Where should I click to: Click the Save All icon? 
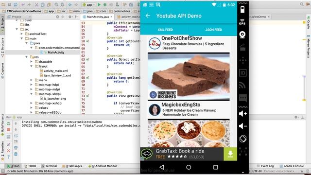point(9,4)
